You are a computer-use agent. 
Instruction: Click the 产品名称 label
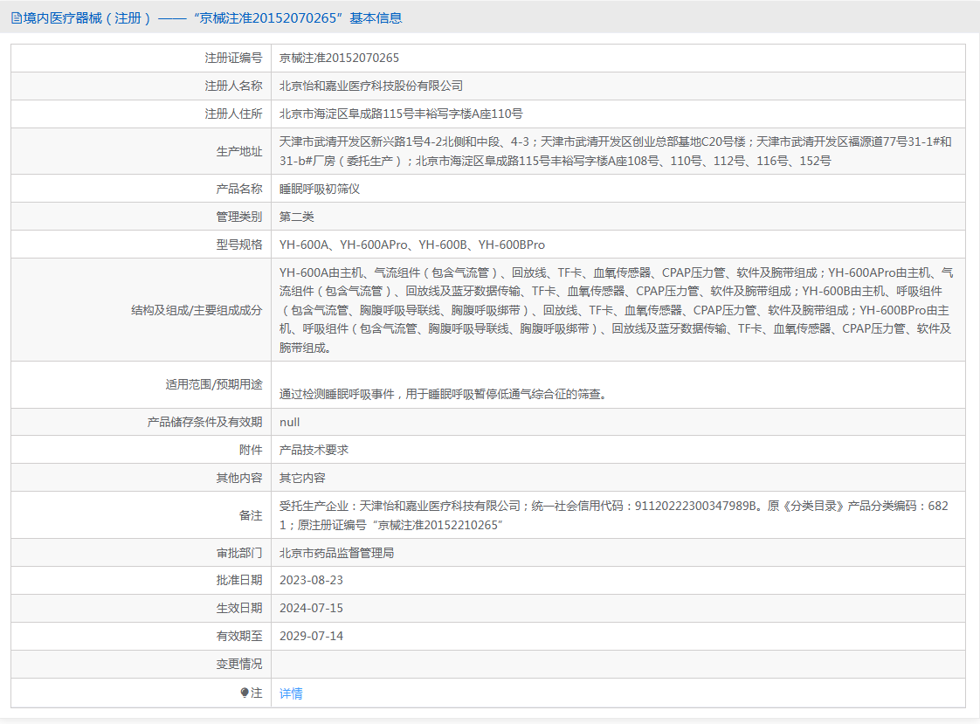238,190
